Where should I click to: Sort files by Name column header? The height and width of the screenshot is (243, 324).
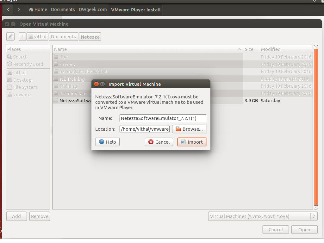pos(147,49)
